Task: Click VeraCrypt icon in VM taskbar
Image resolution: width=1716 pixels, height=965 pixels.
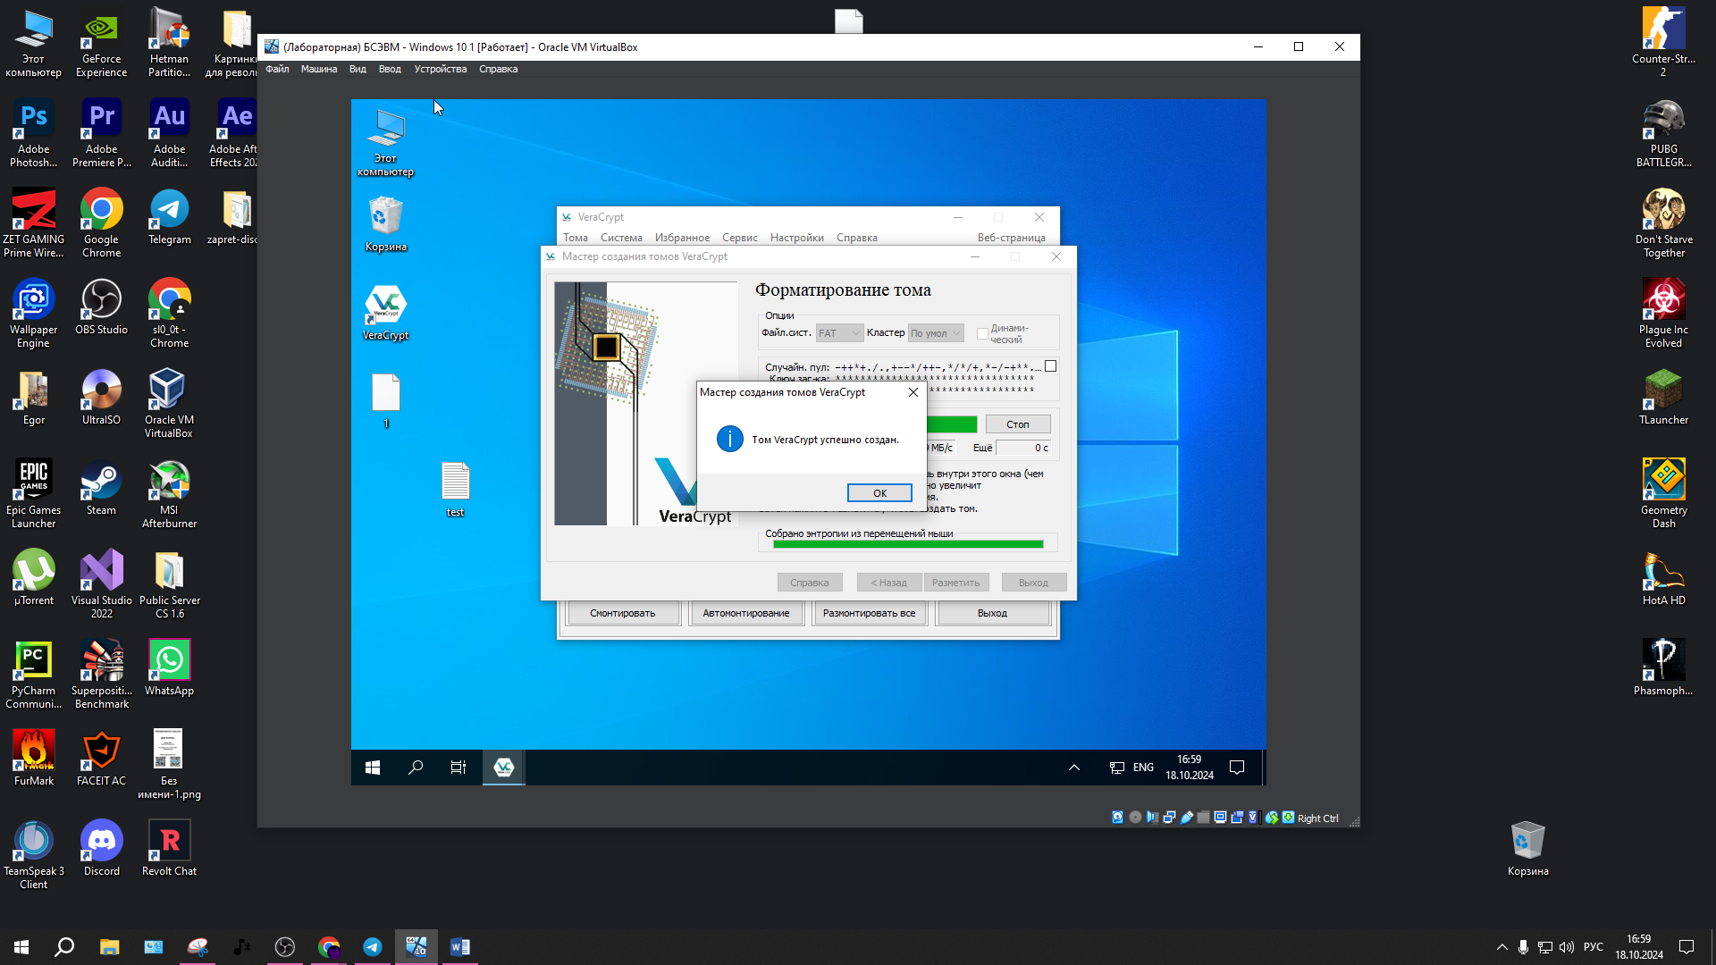Action: (503, 768)
